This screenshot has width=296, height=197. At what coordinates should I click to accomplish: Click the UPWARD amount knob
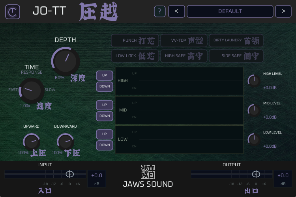(x=32, y=142)
